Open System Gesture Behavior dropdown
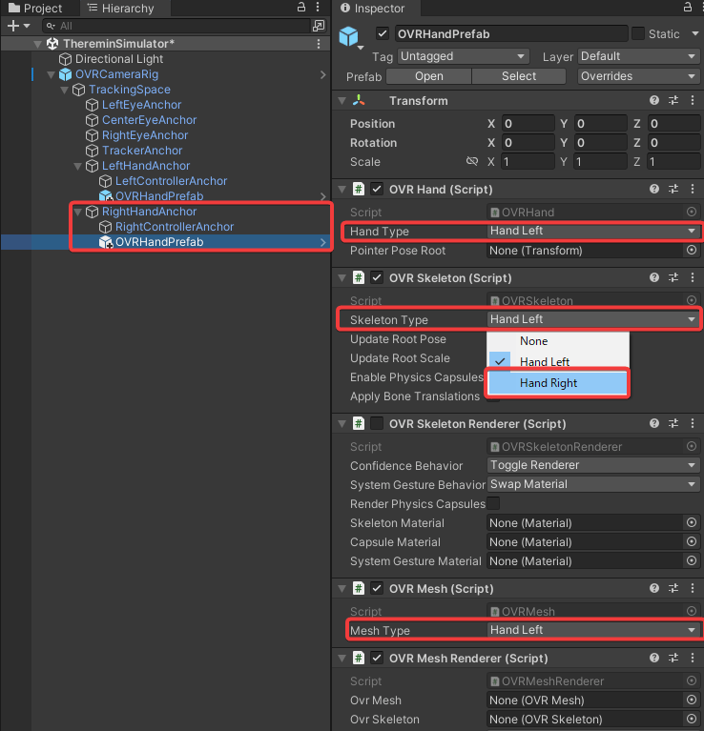Viewport: 704px width, 731px height. click(593, 484)
